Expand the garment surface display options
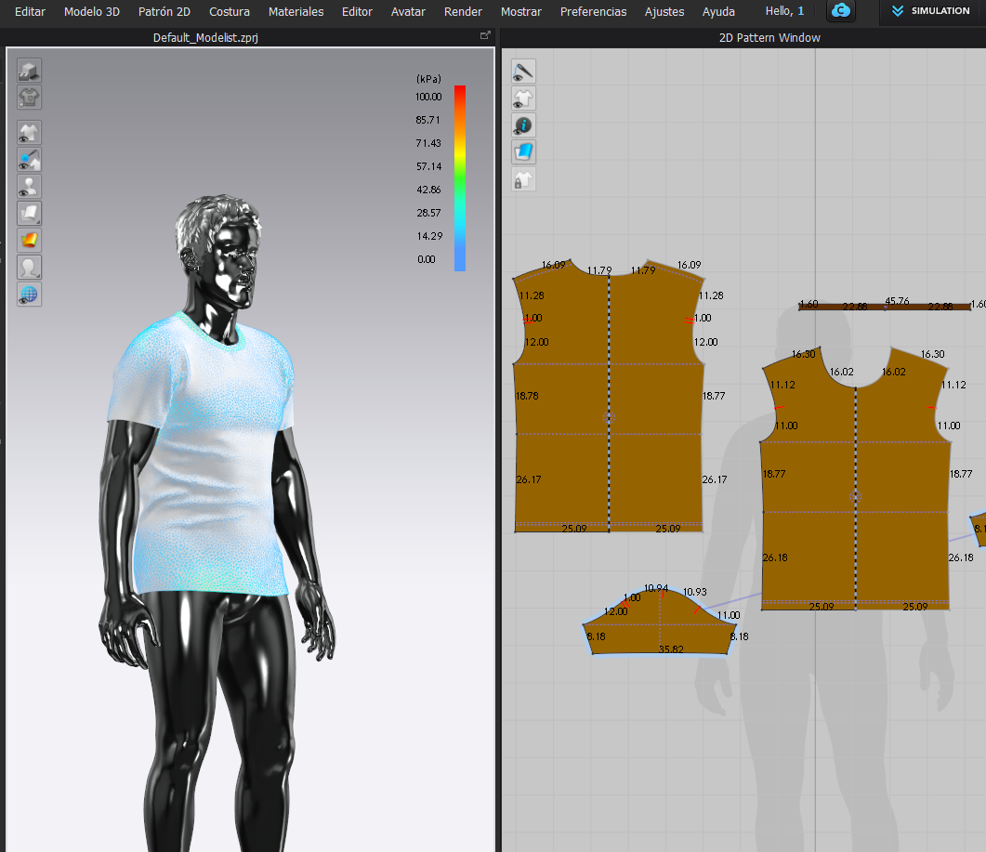This screenshot has height=852, width=986. [30, 214]
